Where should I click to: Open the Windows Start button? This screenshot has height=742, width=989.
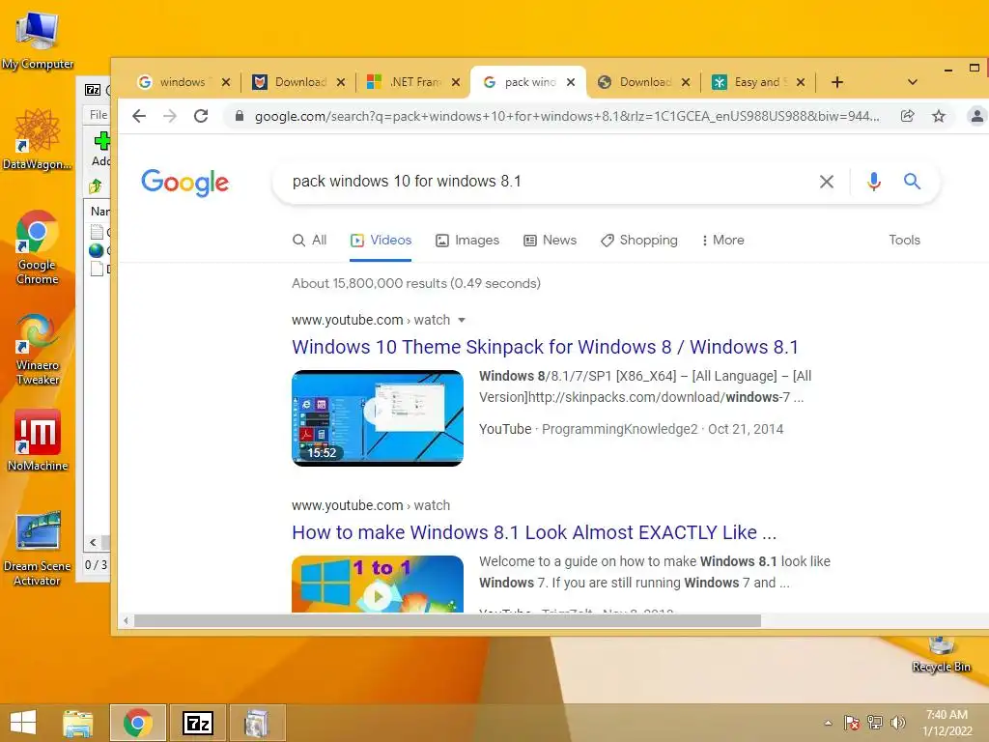[23, 723]
